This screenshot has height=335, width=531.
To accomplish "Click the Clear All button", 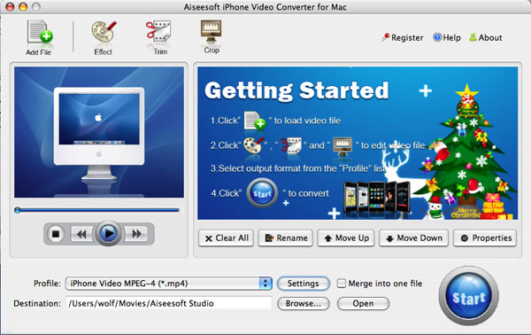I will click(226, 238).
